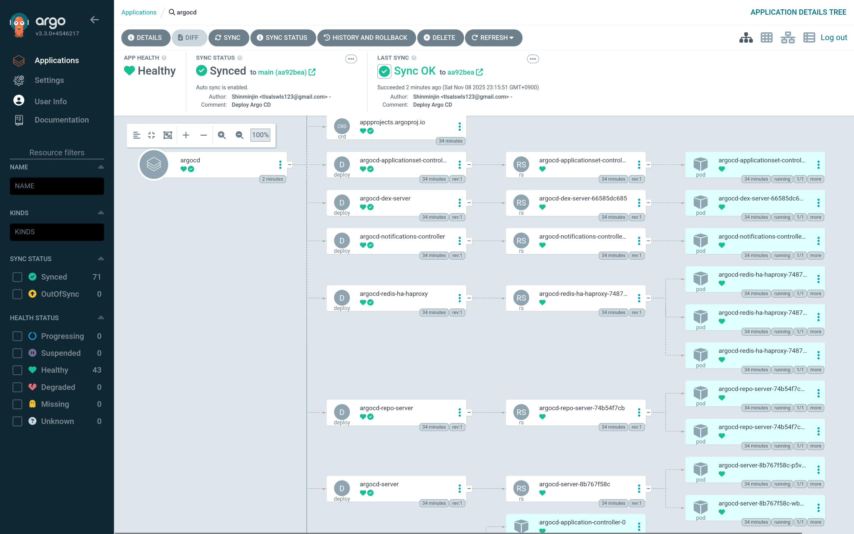Open the argocd-dex-server deploy kebab menu
This screenshot has width=854, height=534.
pyautogui.click(x=460, y=203)
